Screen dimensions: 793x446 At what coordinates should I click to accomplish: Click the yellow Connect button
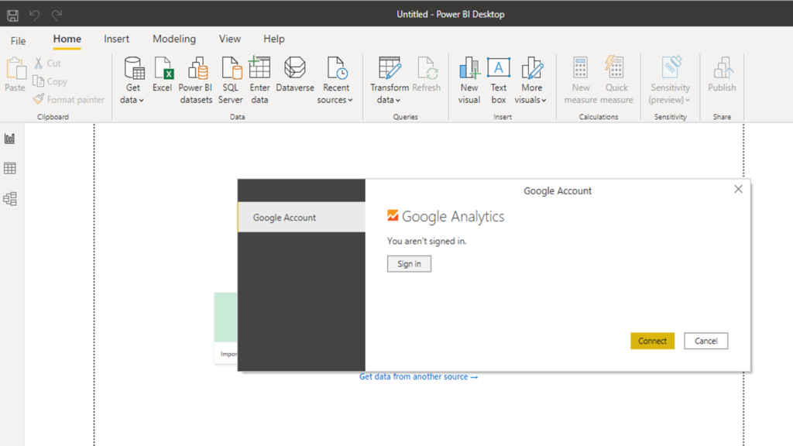coord(652,341)
